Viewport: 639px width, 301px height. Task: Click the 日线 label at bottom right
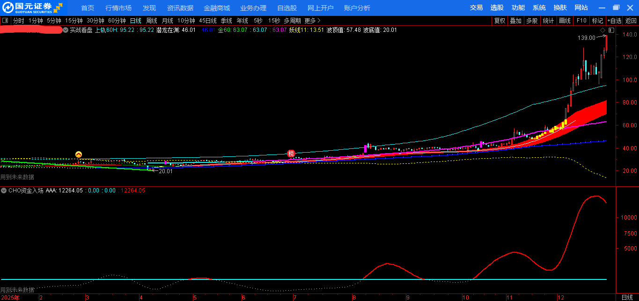coord(627,297)
